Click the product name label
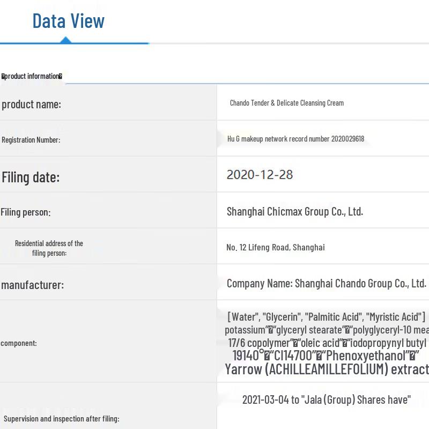The image size is (429, 429). coord(31,104)
